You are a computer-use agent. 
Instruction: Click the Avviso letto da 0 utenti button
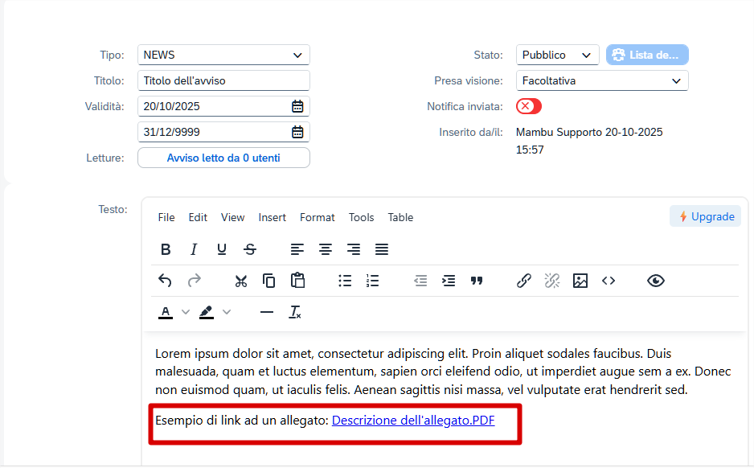click(223, 158)
